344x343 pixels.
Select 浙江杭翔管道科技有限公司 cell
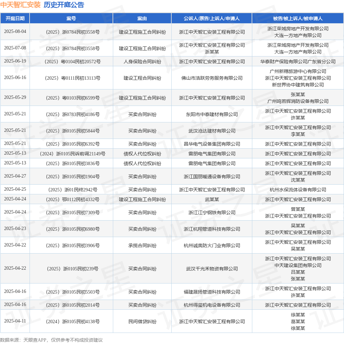[212, 229]
